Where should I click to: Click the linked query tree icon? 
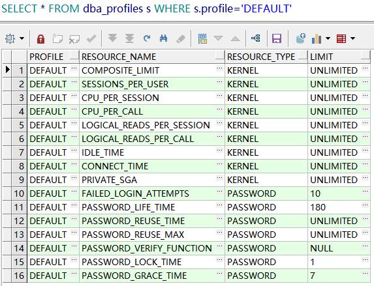256,38
